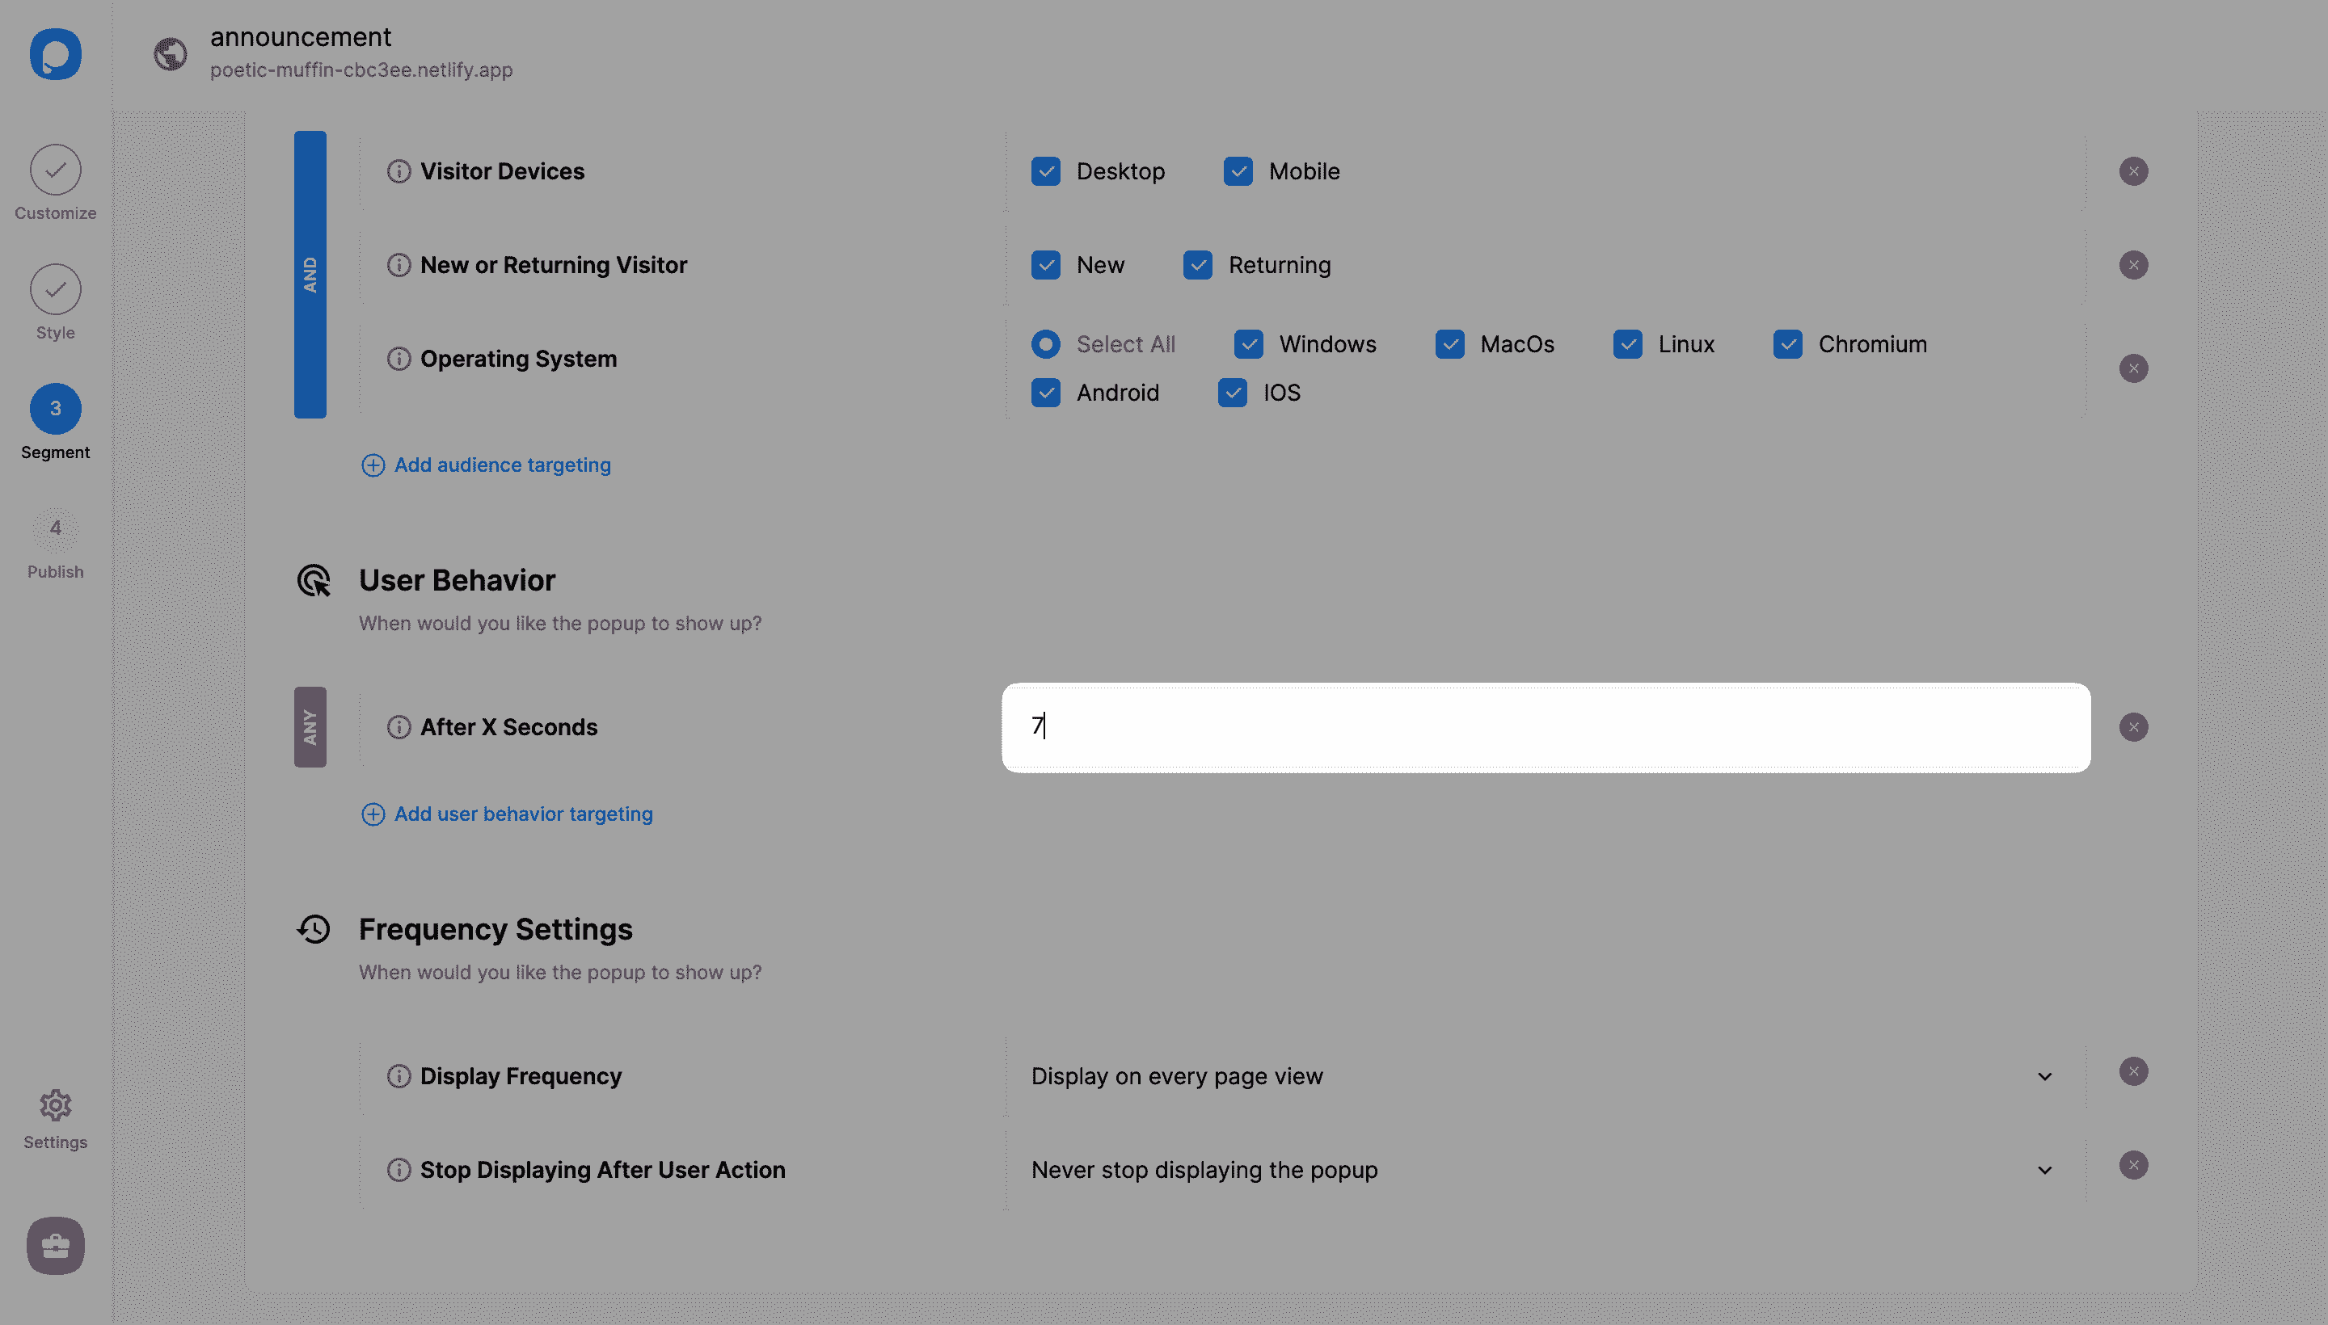This screenshot has width=2328, height=1325.
Task: Click info icon next to Visitor Devices
Action: pyautogui.click(x=399, y=171)
